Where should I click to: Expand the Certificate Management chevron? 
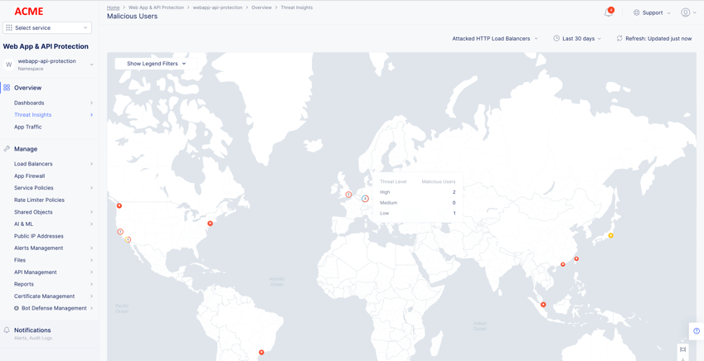click(x=91, y=296)
